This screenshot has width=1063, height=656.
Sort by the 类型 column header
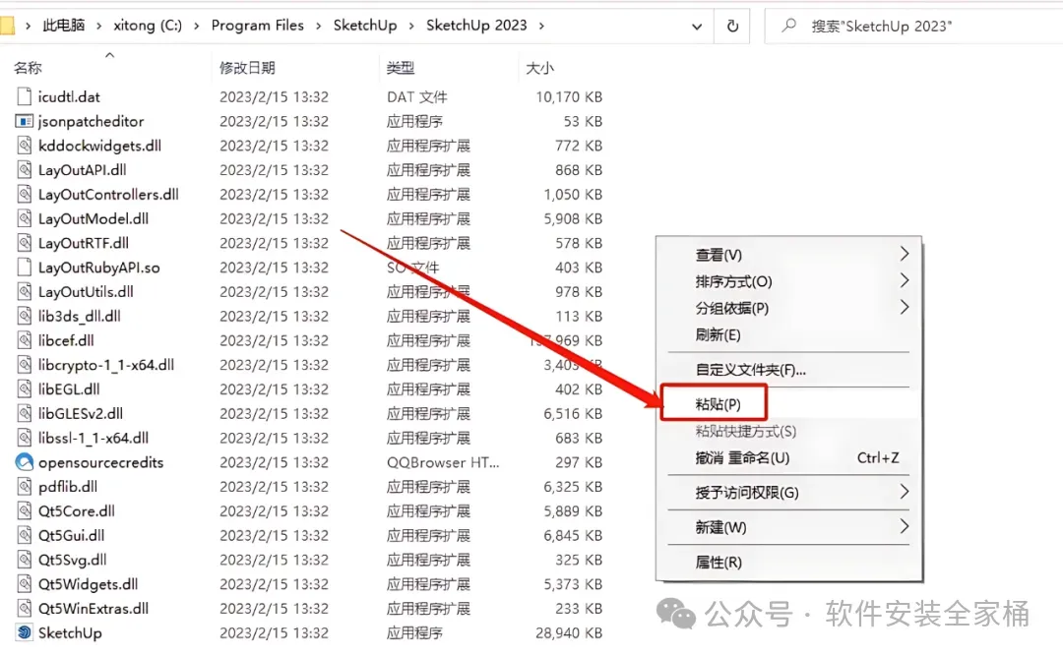tap(400, 68)
